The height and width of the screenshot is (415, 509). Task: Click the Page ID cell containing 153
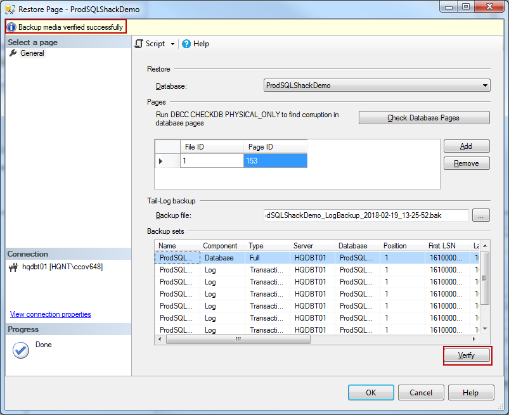(275, 162)
